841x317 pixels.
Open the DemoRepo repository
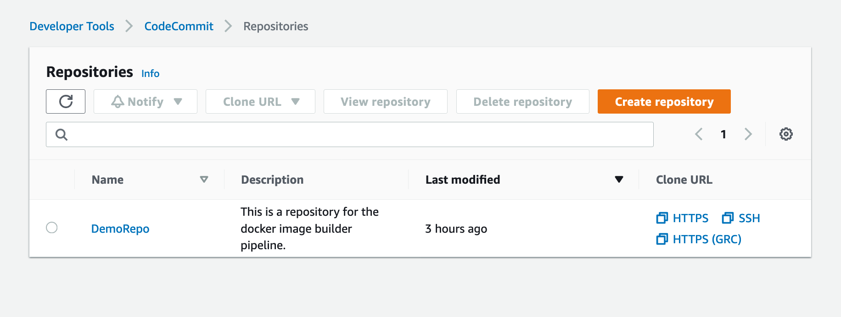point(120,229)
